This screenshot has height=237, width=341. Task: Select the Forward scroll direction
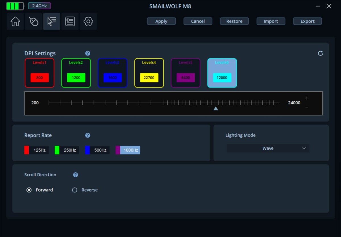coord(29,190)
